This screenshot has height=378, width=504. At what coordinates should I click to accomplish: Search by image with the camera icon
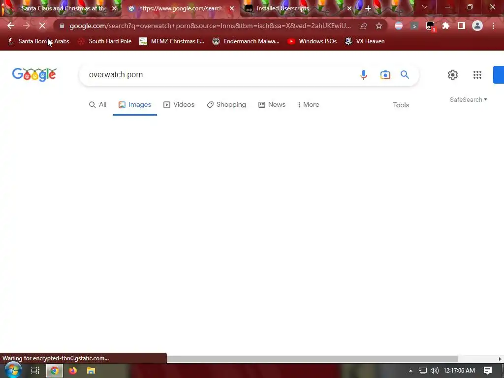click(x=385, y=75)
